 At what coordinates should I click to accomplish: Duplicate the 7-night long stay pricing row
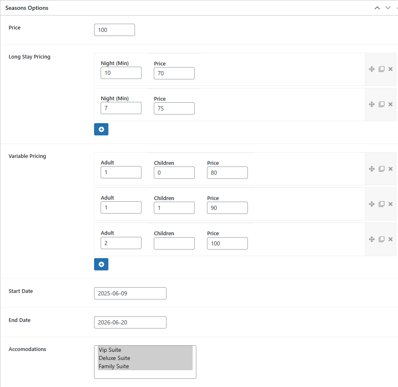(x=381, y=104)
